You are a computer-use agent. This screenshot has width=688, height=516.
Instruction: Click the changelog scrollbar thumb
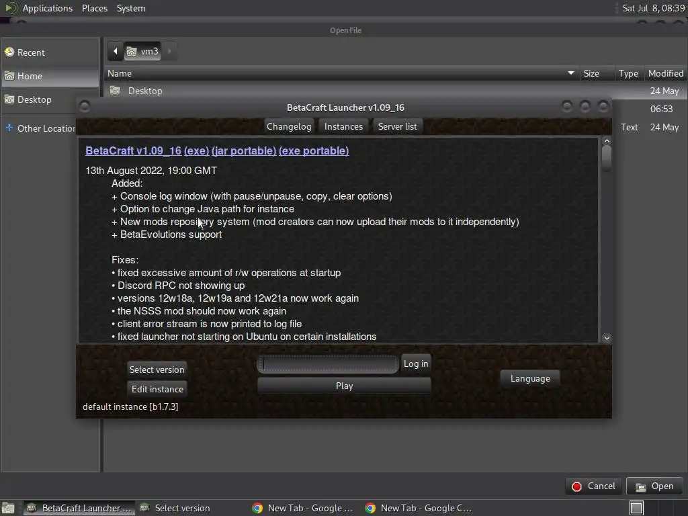[607, 159]
